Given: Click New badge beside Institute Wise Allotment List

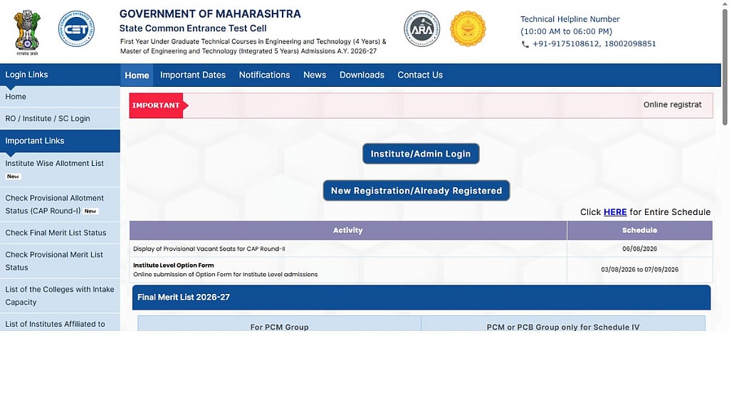Looking at the screenshot, I should tap(13, 177).
